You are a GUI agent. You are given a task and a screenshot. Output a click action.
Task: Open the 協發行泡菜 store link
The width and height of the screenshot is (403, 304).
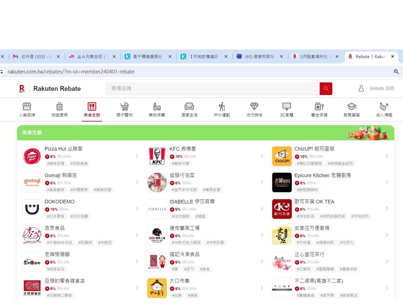(x=182, y=175)
